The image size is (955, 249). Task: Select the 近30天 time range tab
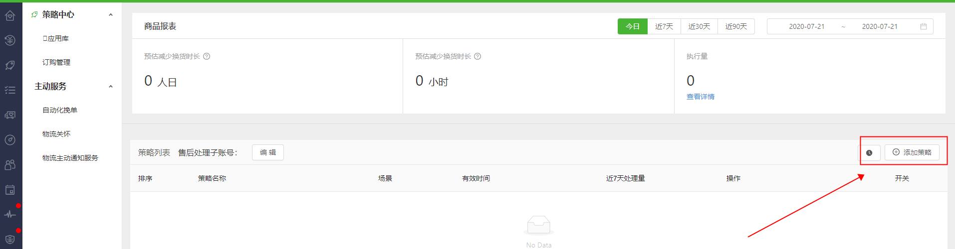point(699,26)
